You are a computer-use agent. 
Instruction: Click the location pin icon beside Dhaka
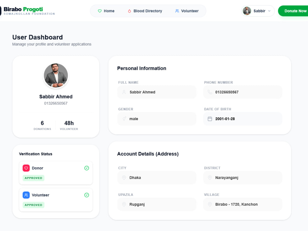pyautogui.click(x=124, y=178)
